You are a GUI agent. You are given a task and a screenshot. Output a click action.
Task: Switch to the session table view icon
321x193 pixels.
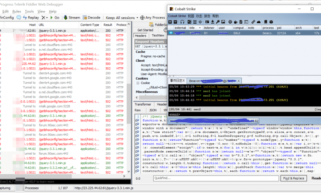tap(195, 22)
